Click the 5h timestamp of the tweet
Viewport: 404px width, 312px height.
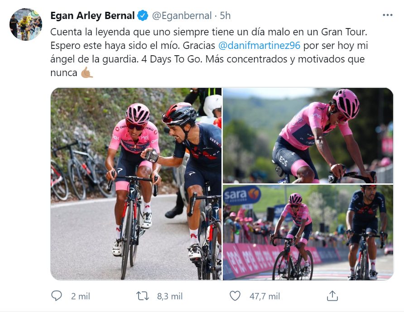tap(225, 15)
